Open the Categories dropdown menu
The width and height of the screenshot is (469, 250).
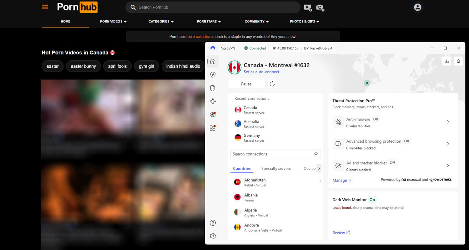161,22
